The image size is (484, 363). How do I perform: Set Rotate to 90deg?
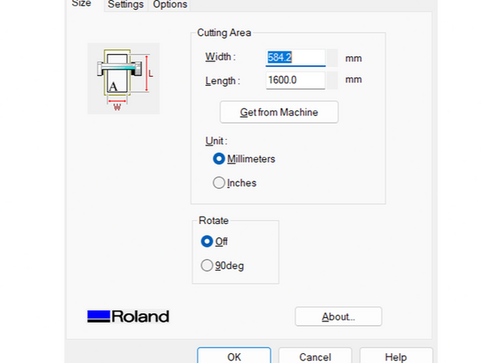[x=222, y=266]
